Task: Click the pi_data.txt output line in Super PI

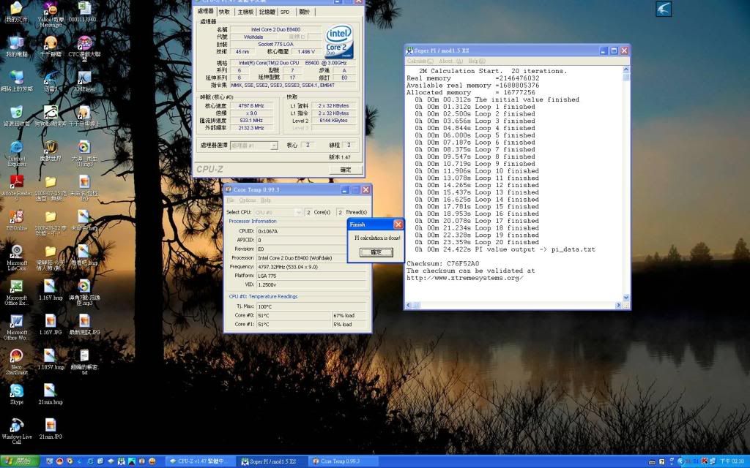Action: click(505, 249)
